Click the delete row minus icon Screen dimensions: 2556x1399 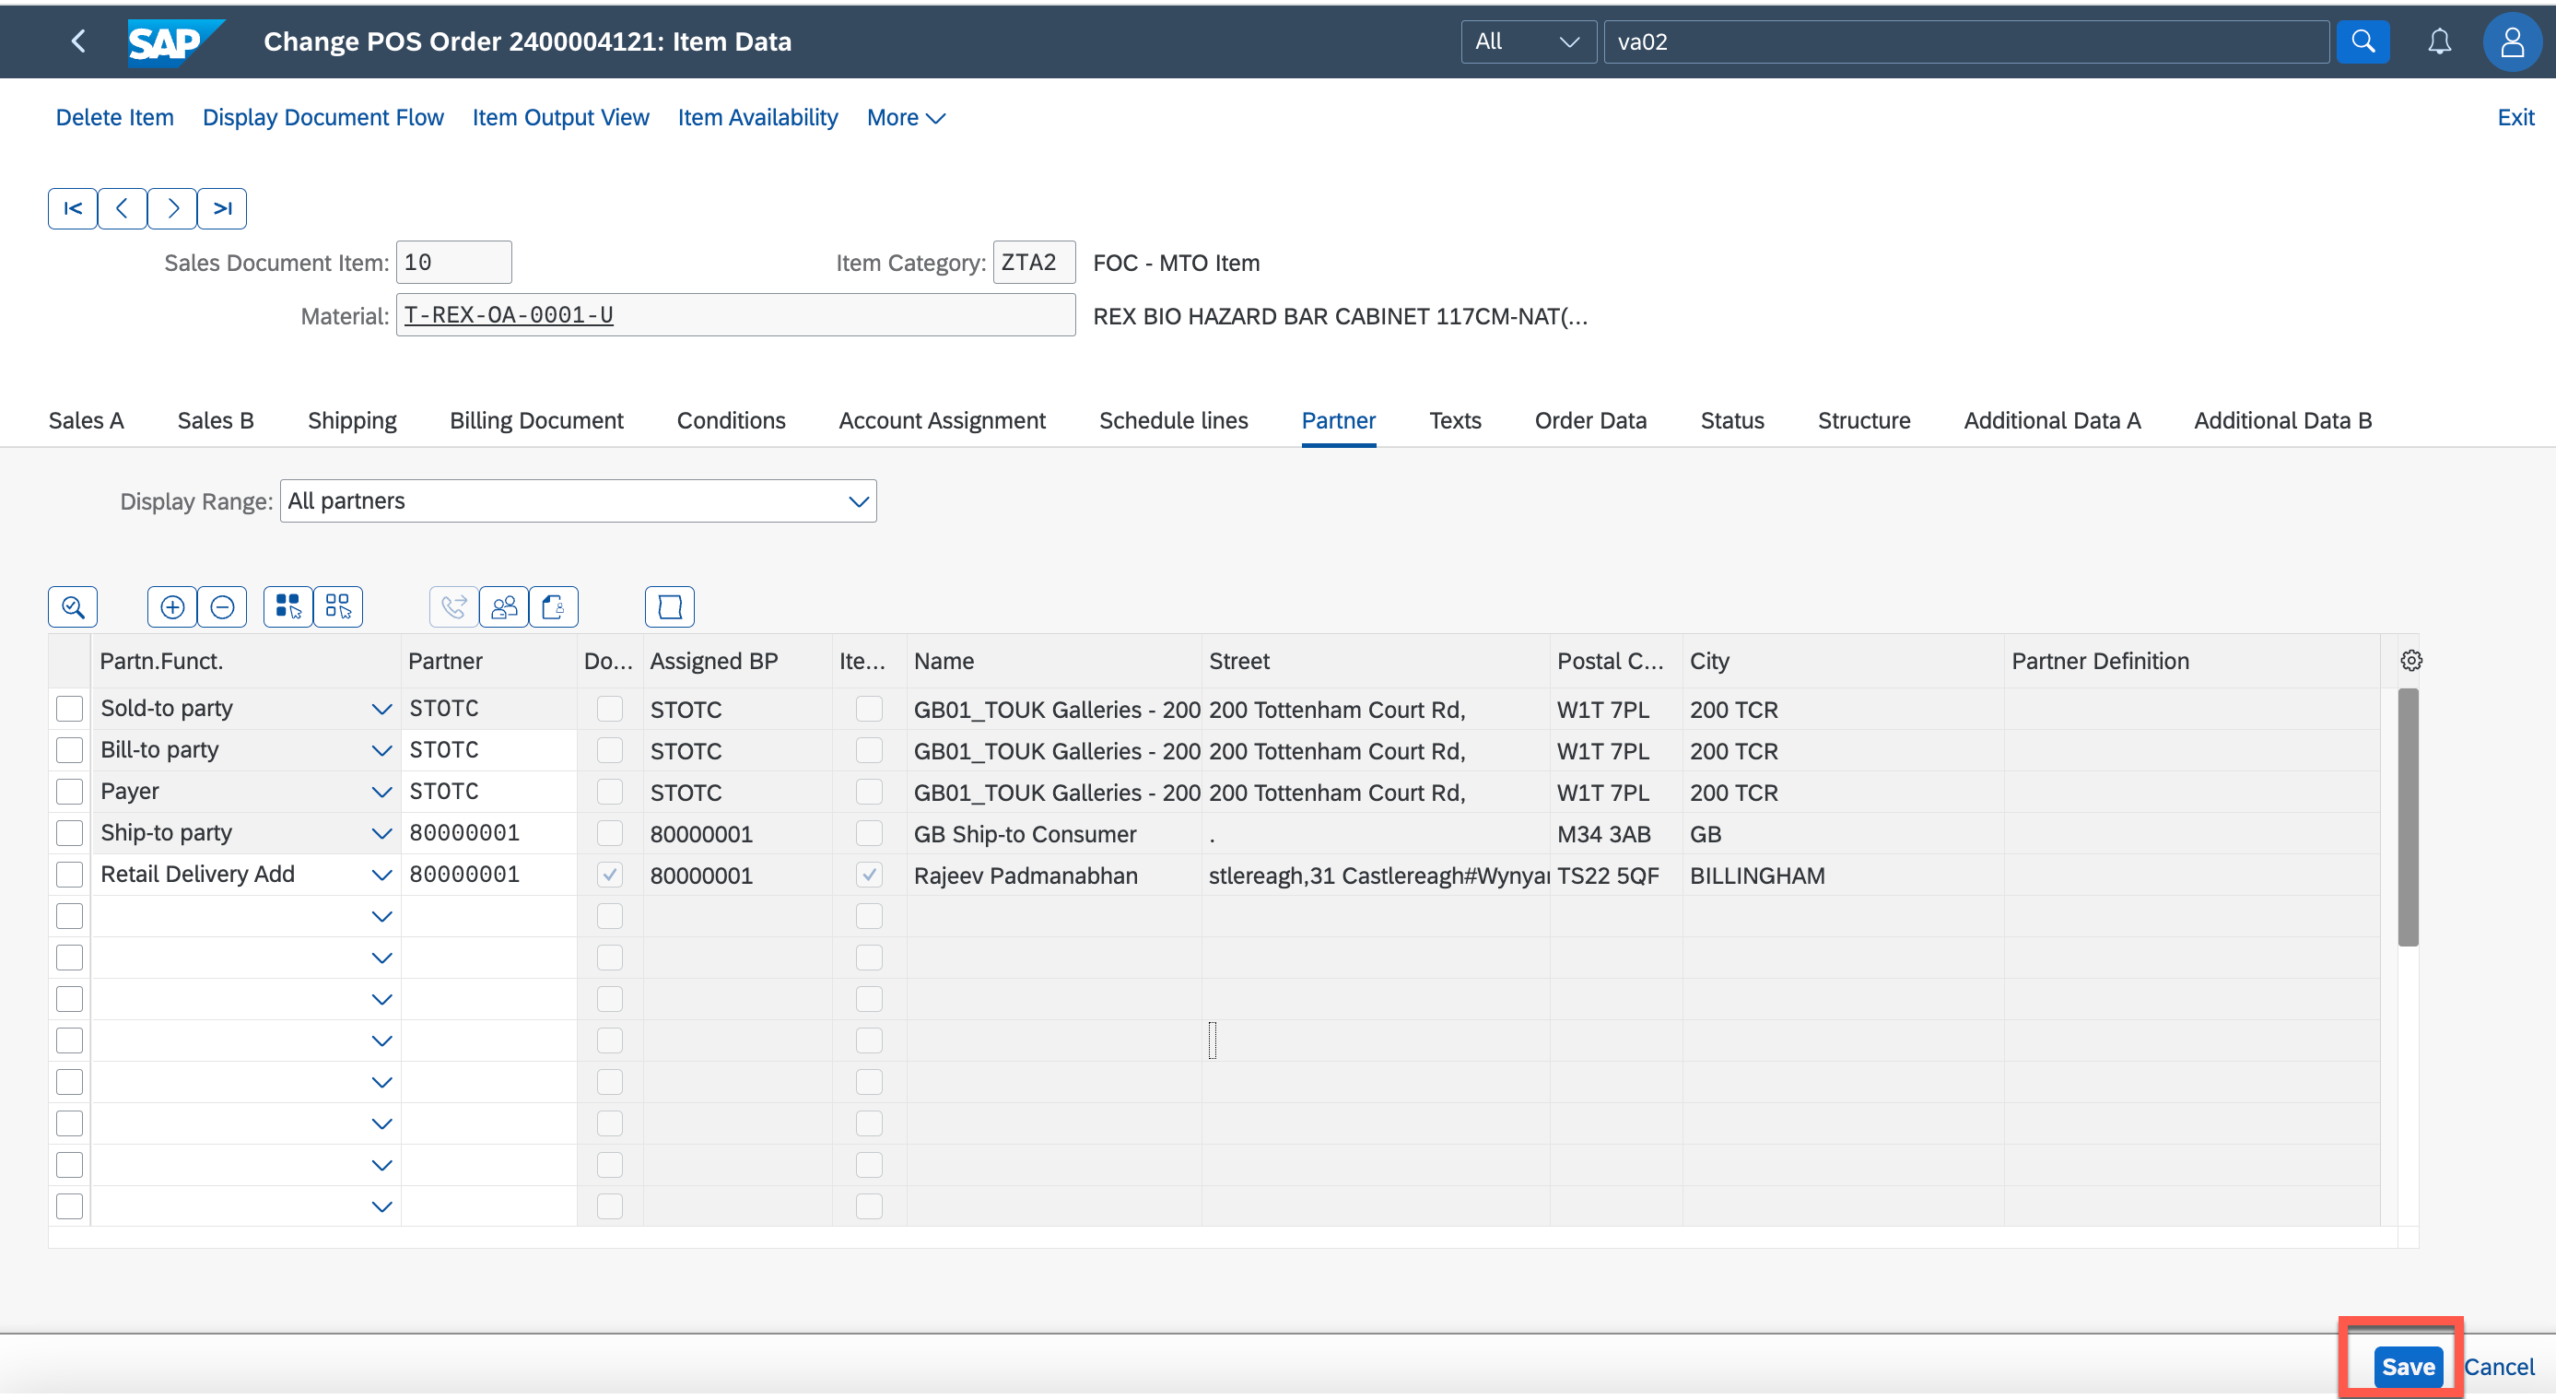[x=222, y=606]
